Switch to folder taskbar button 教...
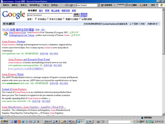This screenshot has height=124, width=165. pos(64,122)
